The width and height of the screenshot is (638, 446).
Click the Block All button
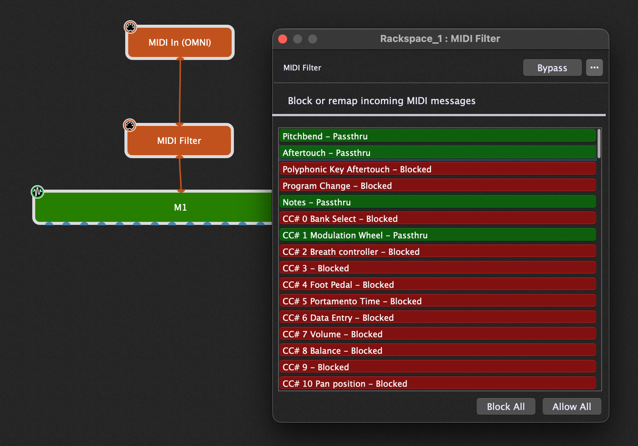click(505, 407)
